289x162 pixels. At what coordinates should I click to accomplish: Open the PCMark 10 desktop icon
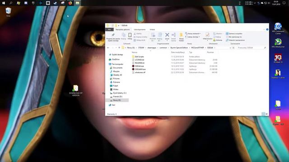tap(278, 58)
